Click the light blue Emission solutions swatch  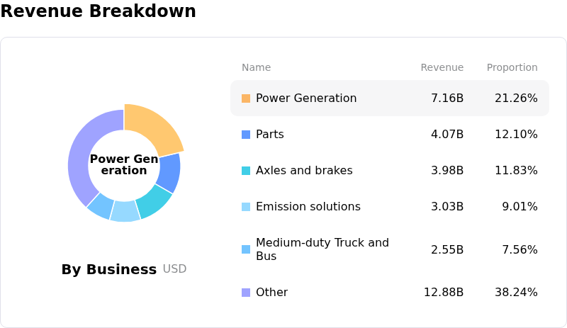click(246, 207)
